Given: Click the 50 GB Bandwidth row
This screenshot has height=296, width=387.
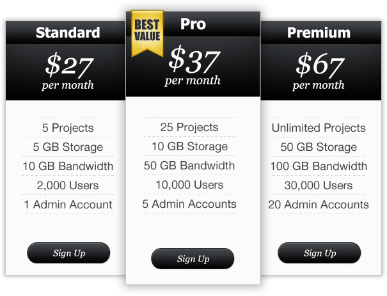Looking at the screenshot, I should [189, 166].
